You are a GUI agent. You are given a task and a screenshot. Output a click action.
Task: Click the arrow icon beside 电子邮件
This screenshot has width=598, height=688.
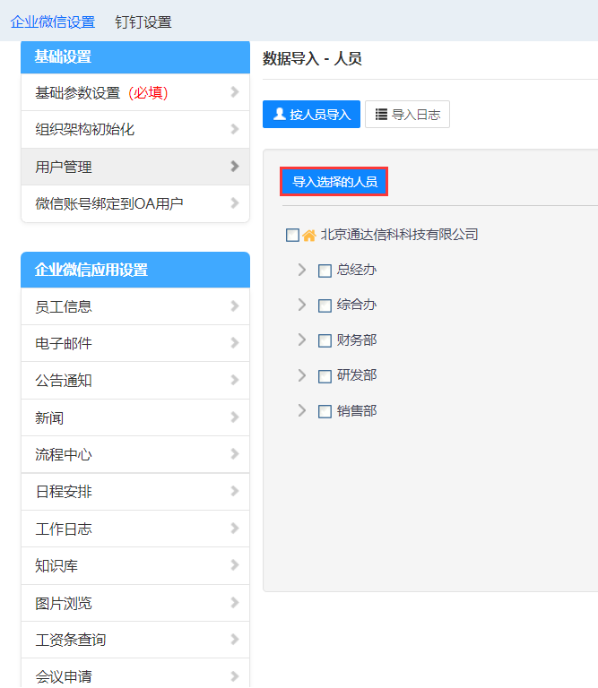coord(235,343)
